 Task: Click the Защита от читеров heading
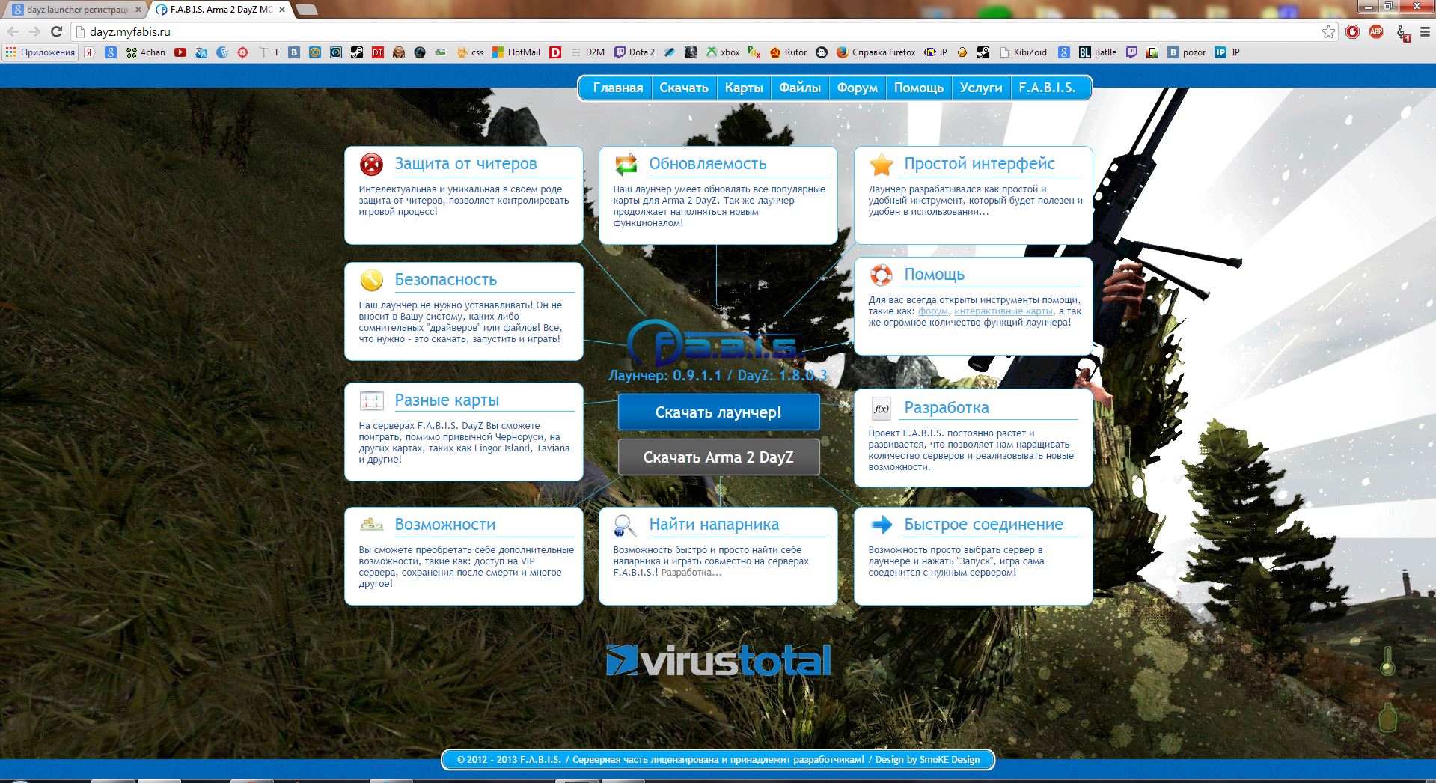tap(465, 164)
